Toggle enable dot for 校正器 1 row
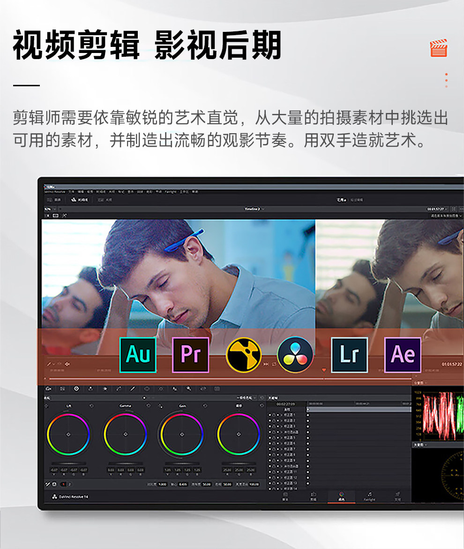This screenshot has height=549, width=464. pos(270,415)
